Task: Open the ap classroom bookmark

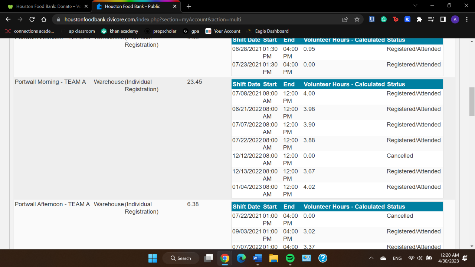Action: (78, 31)
